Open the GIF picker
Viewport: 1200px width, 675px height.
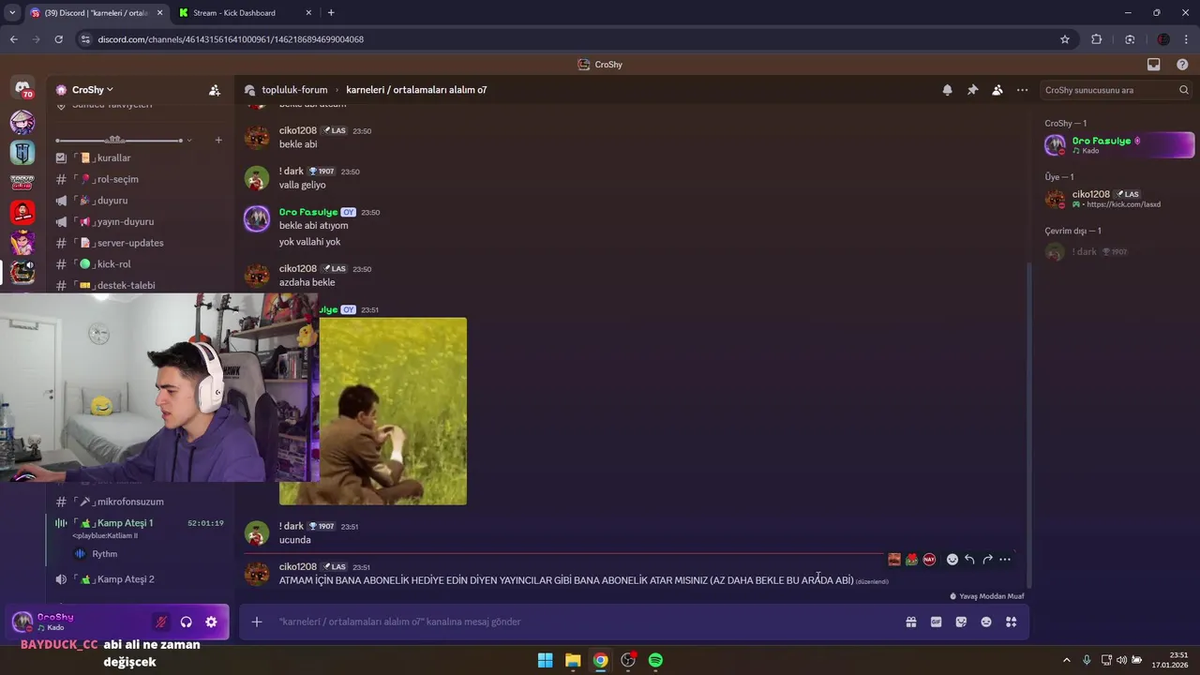click(936, 622)
